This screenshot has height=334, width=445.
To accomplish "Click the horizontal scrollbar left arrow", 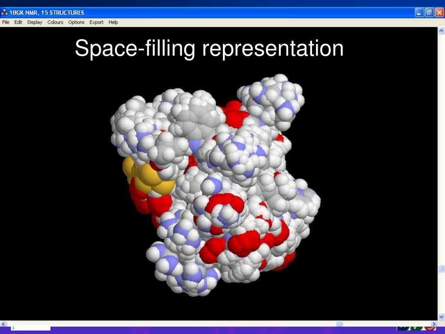I will (3, 324).
